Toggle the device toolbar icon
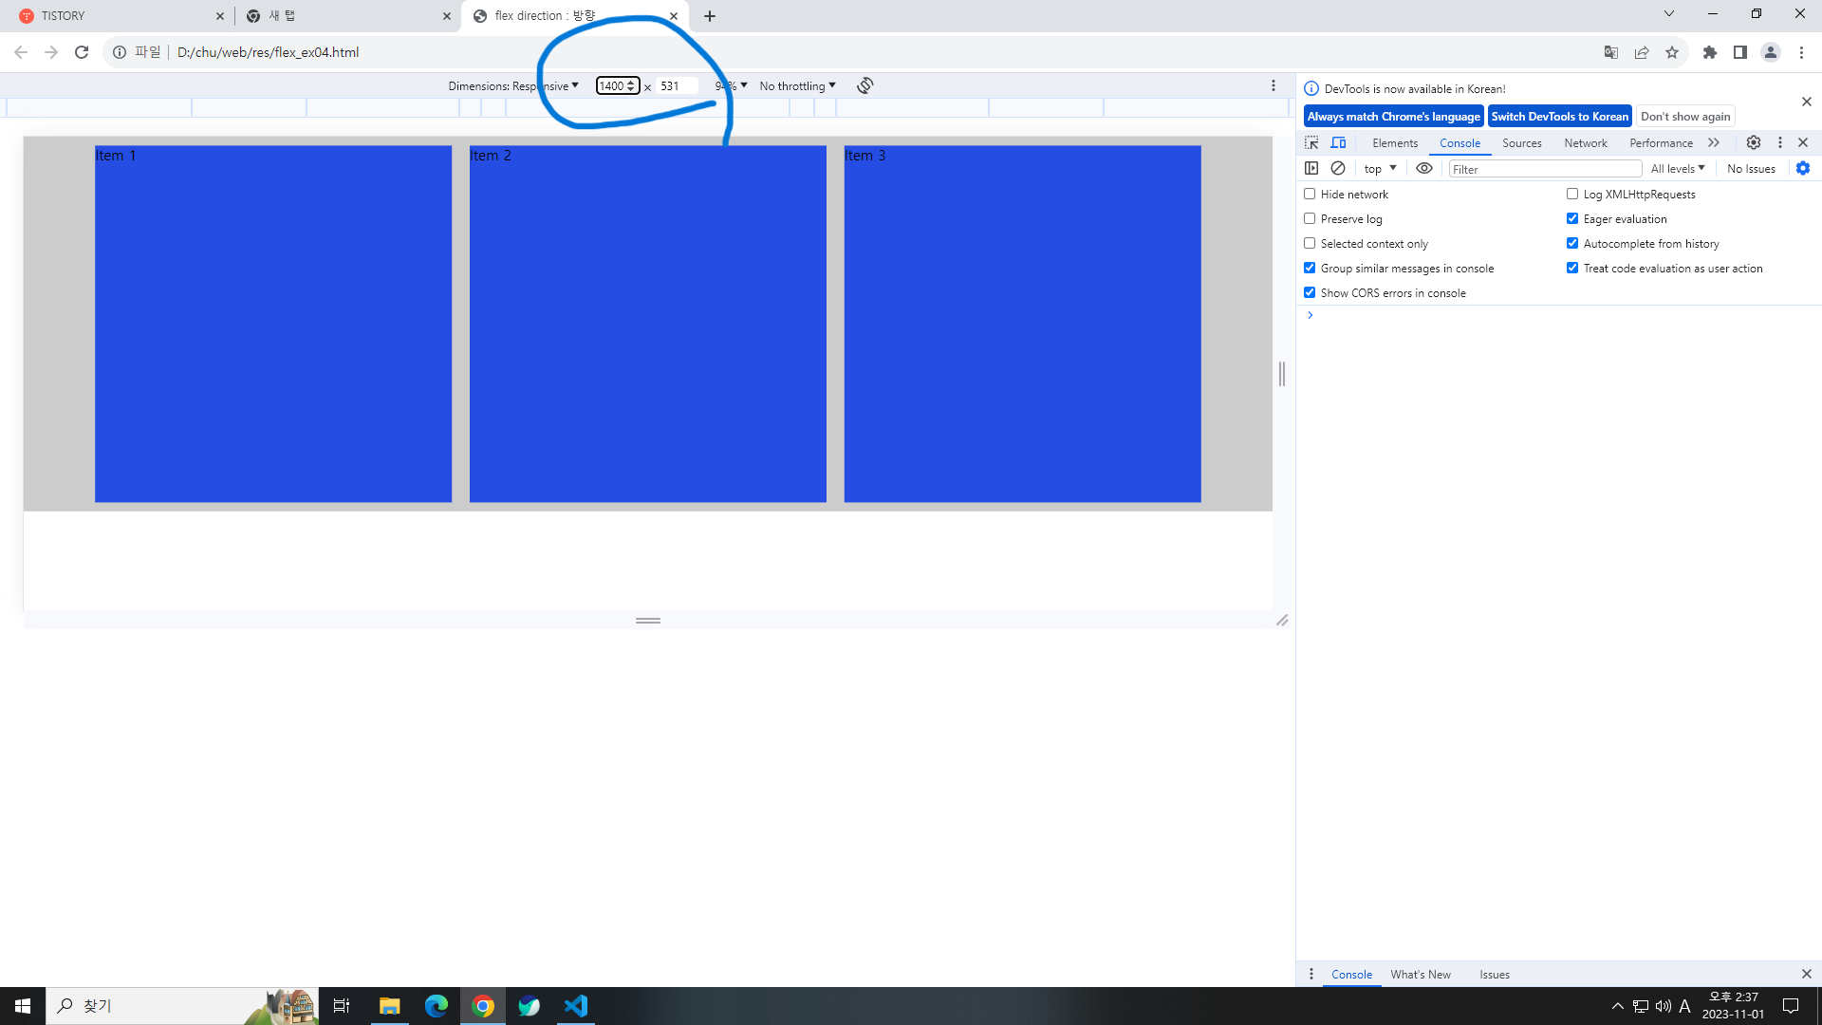The height and width of the screenshot is (1025, 1822). [1338, 142]
